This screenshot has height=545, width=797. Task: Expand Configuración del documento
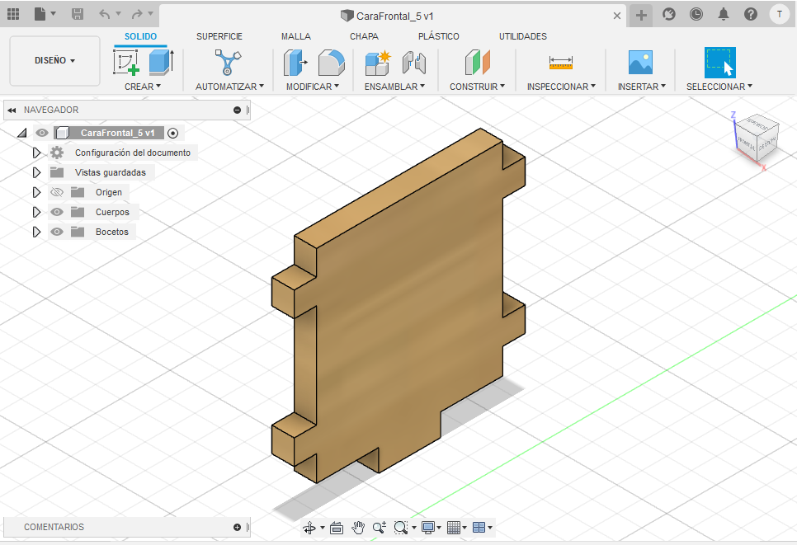36,153
